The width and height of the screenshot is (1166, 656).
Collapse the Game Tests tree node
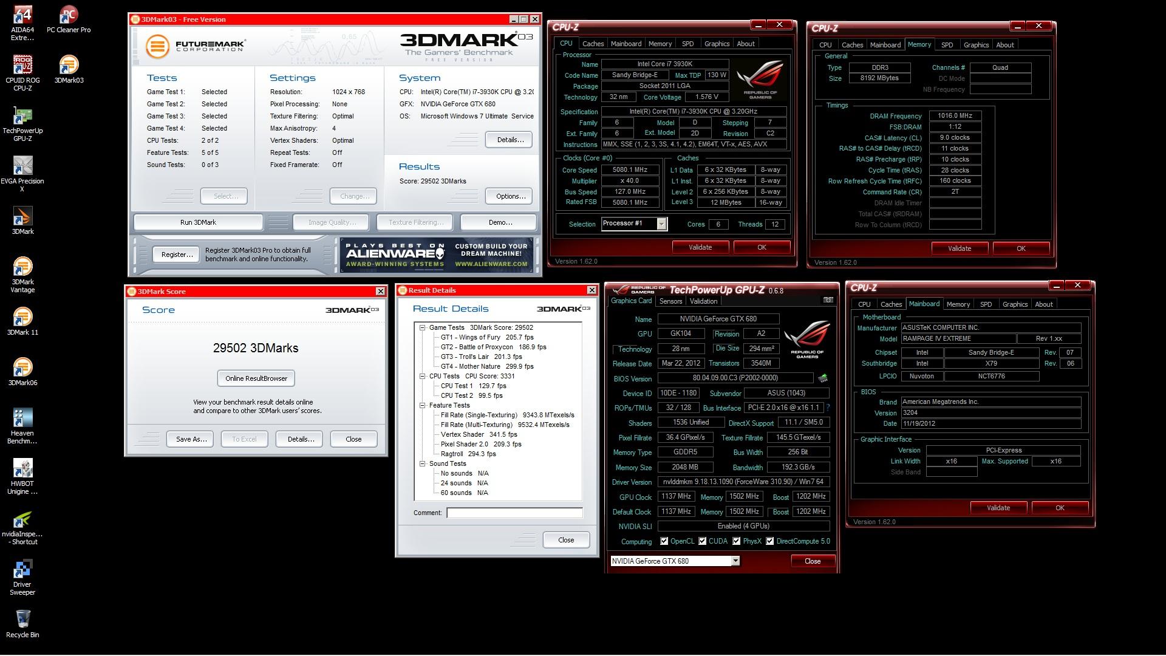[423, 327]
